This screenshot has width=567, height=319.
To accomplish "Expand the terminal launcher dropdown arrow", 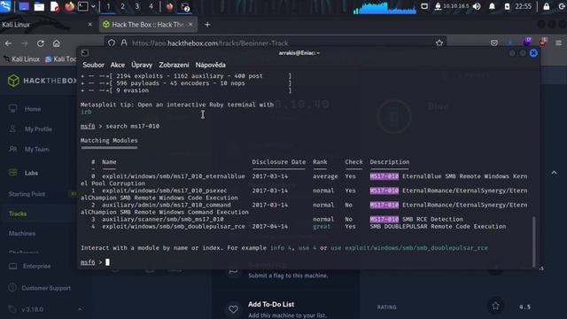I will [93, 6].
